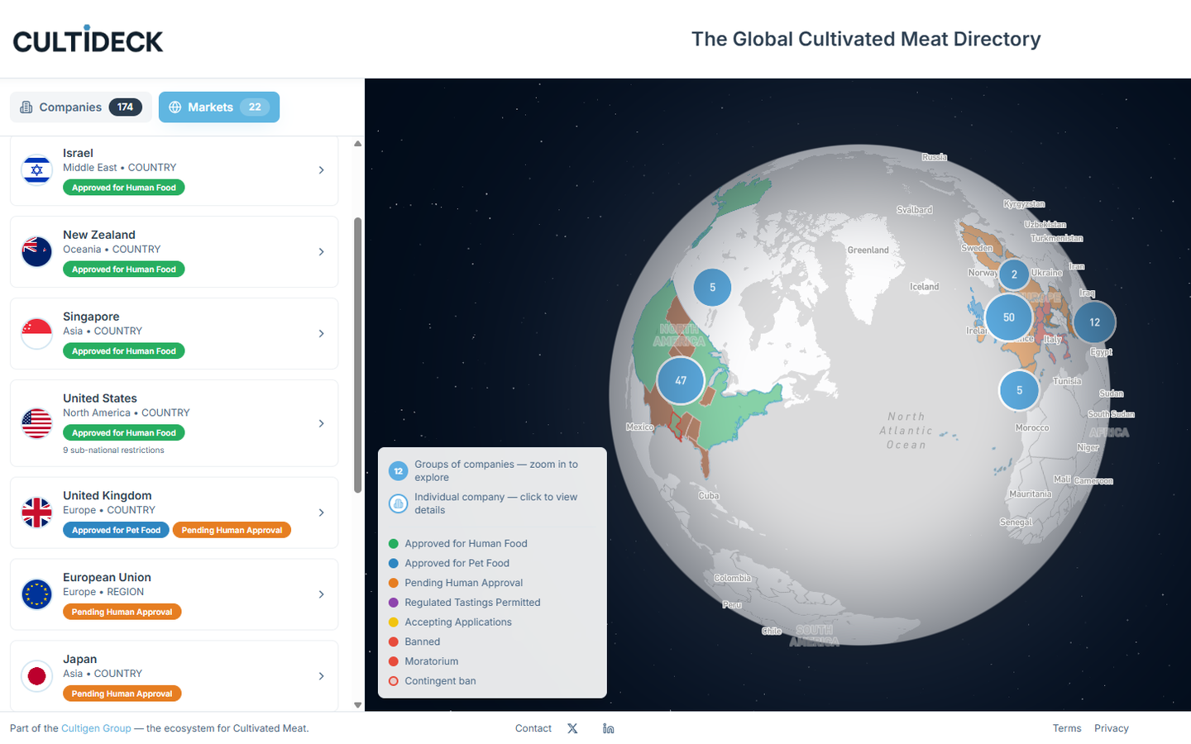Open the X social link icon

[x=572, y=728]
